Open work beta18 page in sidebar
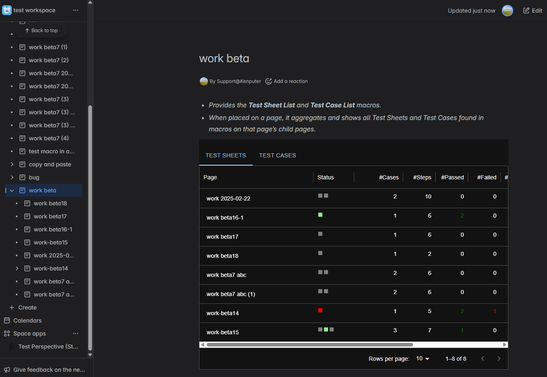 [50, 203]
